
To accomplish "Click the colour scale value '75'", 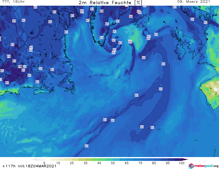I will point(140,163).
